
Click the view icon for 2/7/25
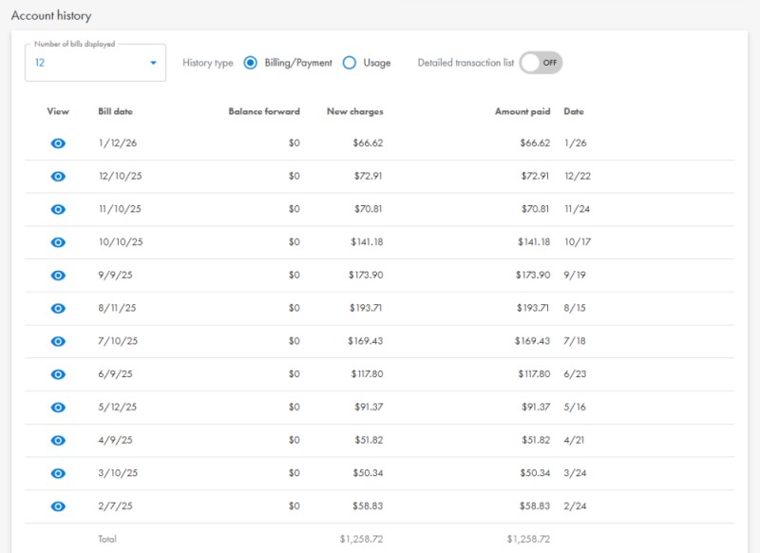coord(58,505)
